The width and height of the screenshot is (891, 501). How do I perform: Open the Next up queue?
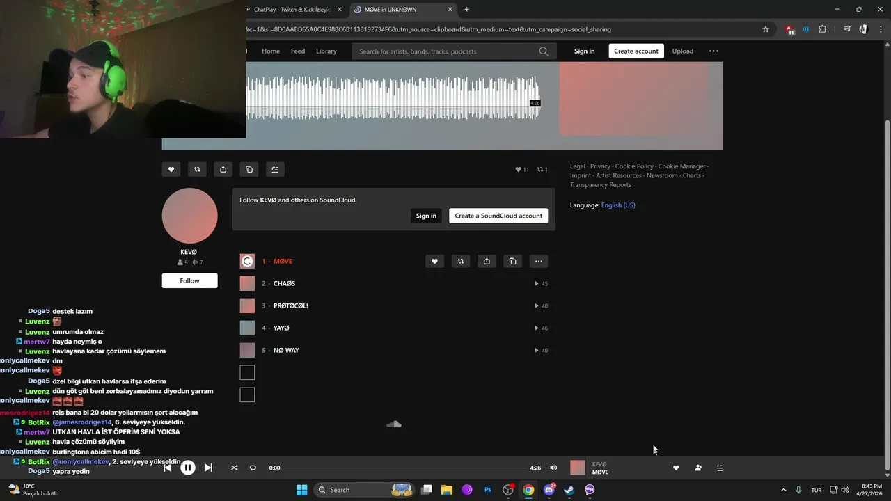pos(720,468)
